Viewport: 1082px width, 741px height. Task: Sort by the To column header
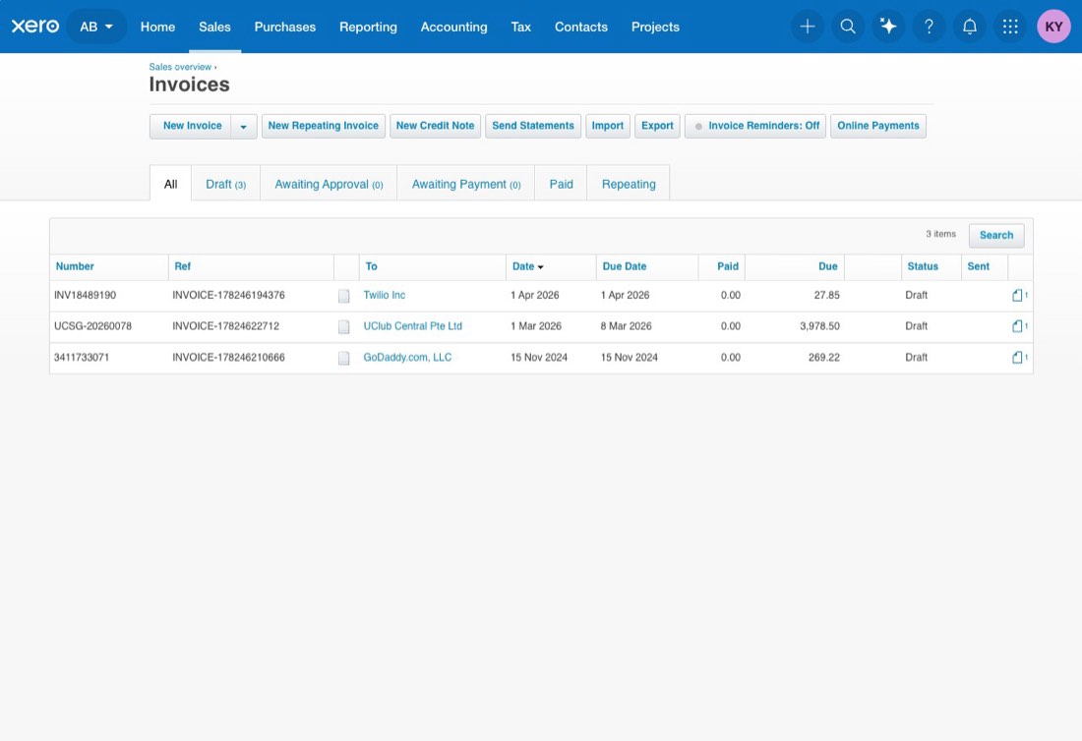[x=371, y=266]
